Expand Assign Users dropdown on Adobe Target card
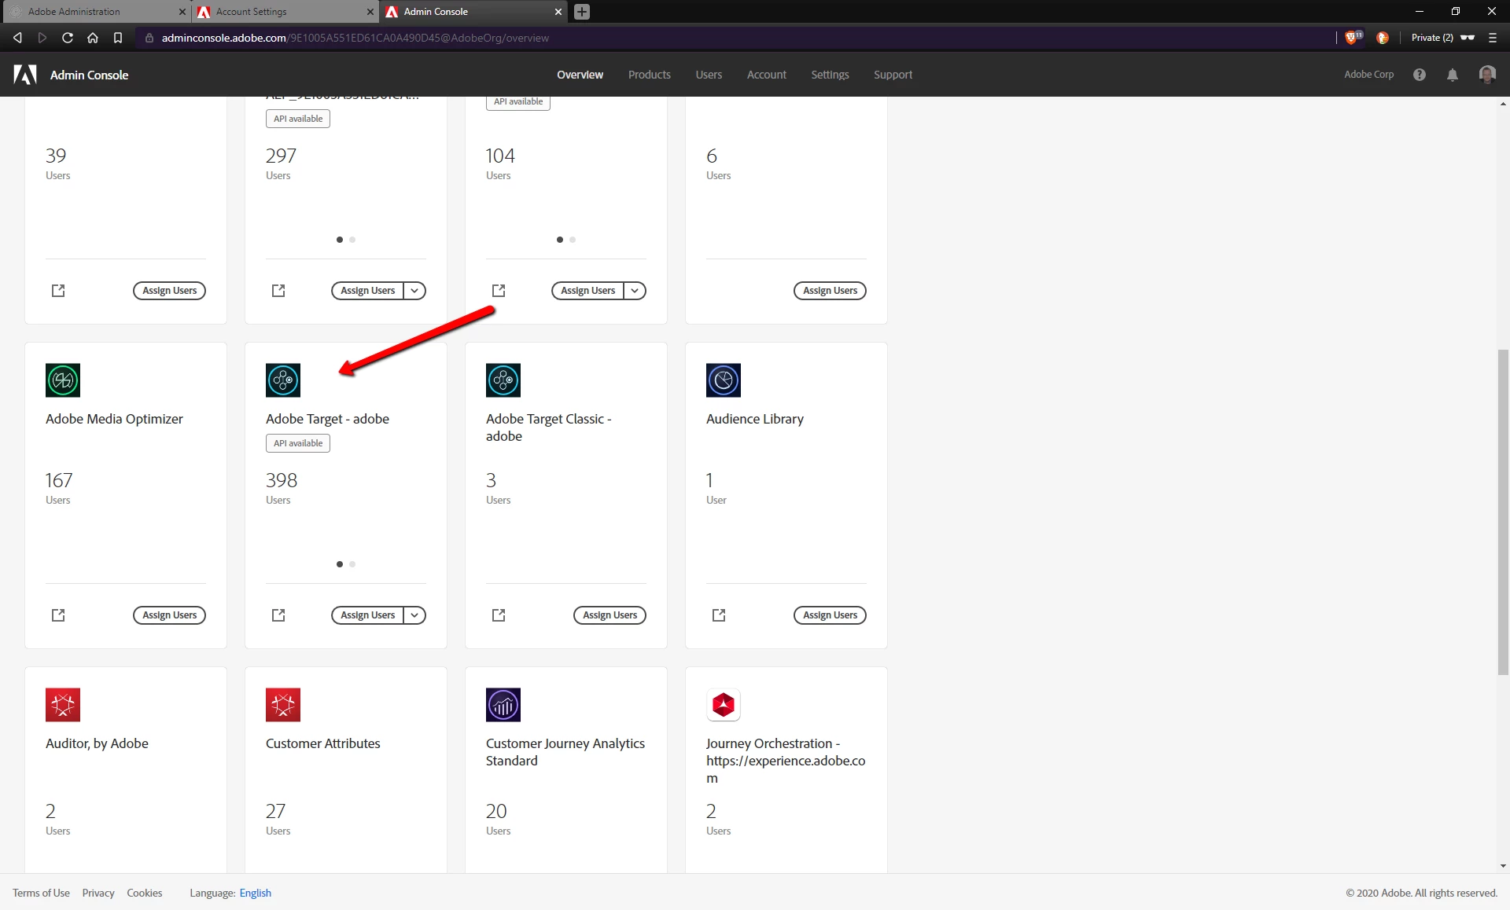Image resolution: width=1510 pixels, height=910 pixels. point(414,615)
